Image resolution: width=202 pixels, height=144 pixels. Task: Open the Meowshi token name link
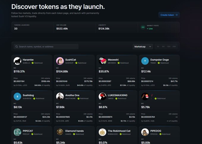[x=113, y=60]
